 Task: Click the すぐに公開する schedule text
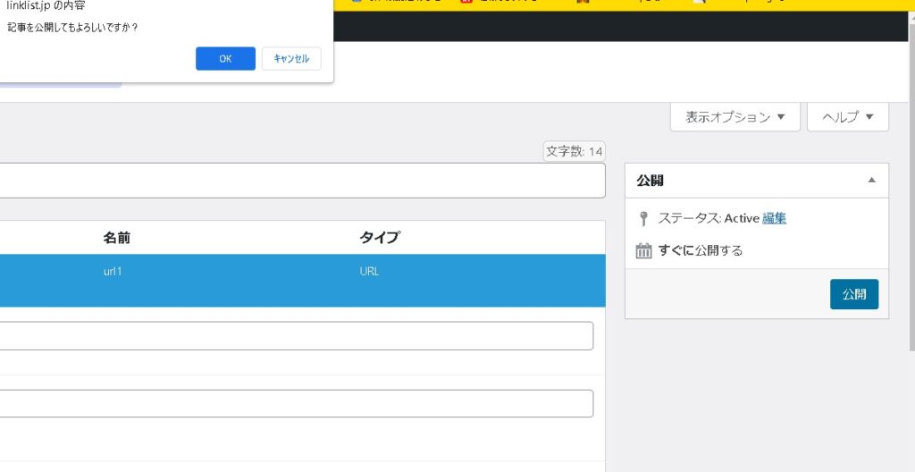click(x=701, y=250)
